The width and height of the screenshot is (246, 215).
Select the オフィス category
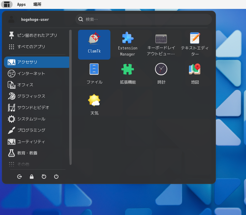tap(37, 85)
